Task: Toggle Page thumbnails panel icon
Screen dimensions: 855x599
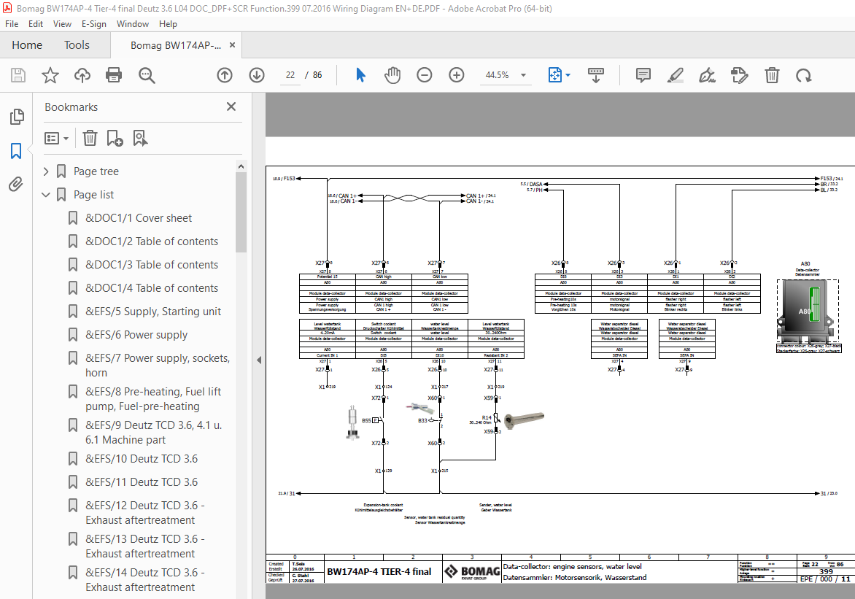Action: [16, 116]
